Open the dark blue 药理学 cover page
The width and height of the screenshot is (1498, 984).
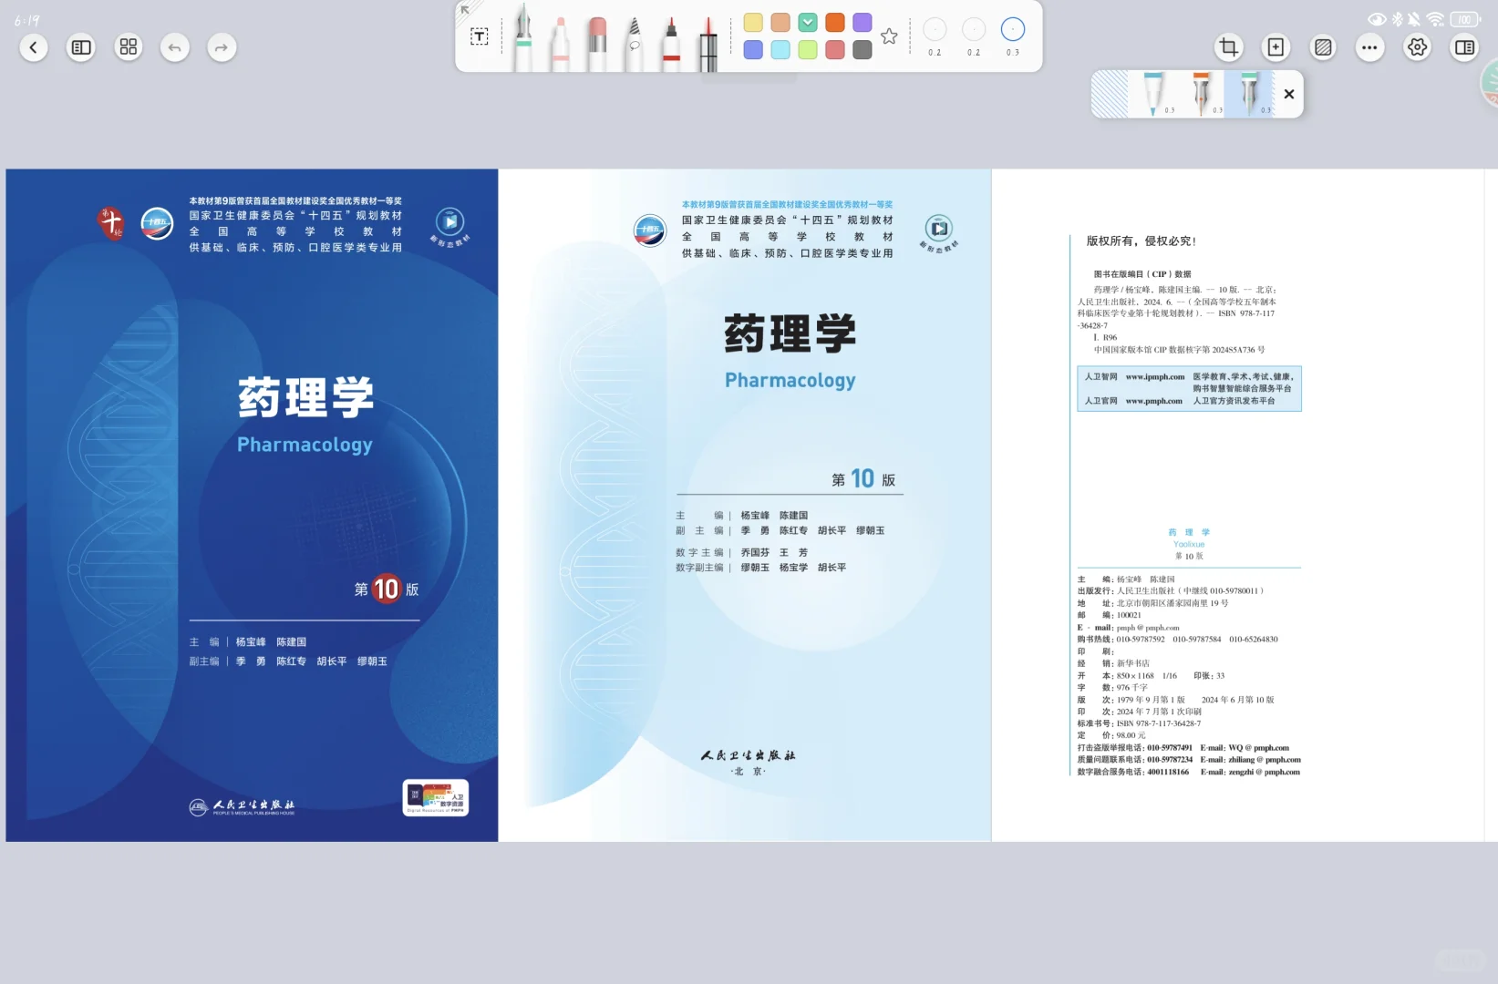point(252,505)
